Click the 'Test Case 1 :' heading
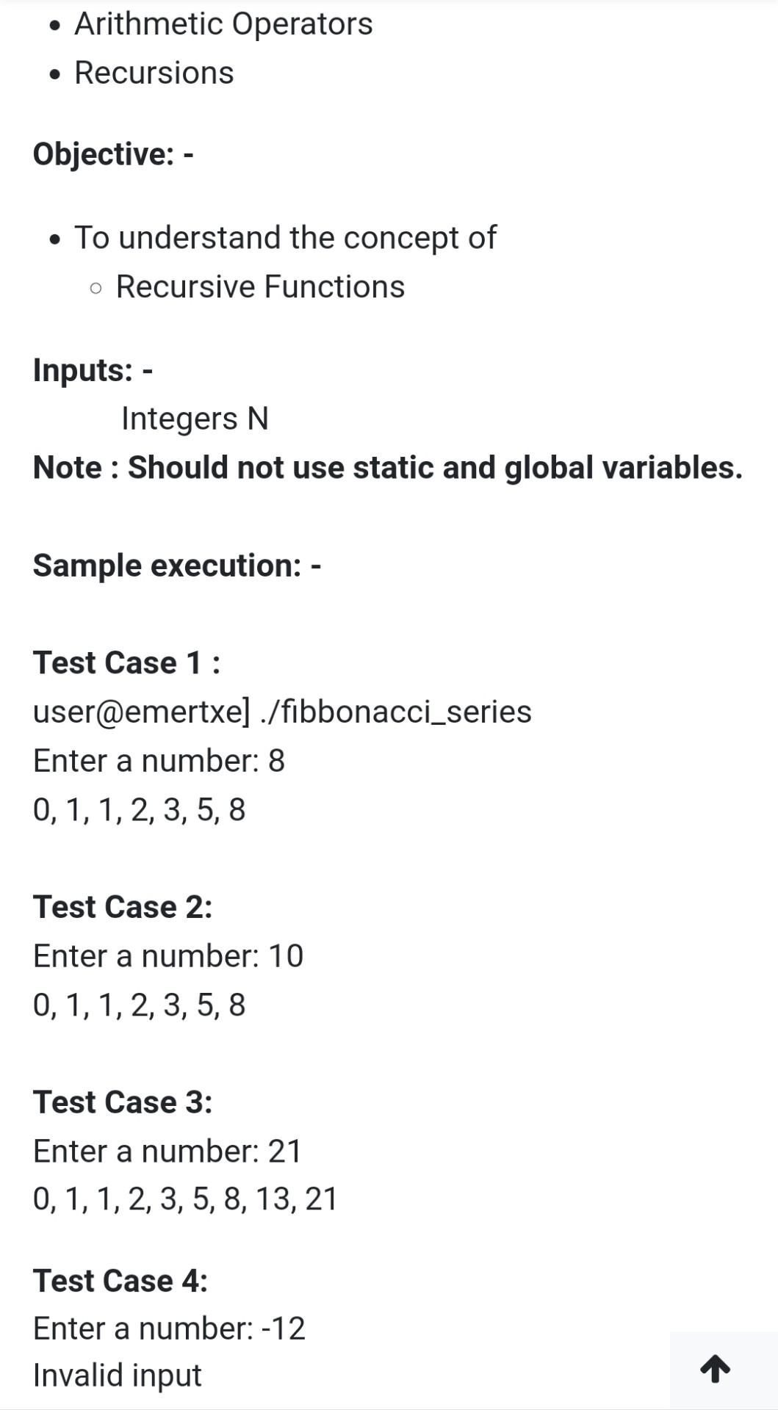The image size is (778, 1410). tap(126, 662)
